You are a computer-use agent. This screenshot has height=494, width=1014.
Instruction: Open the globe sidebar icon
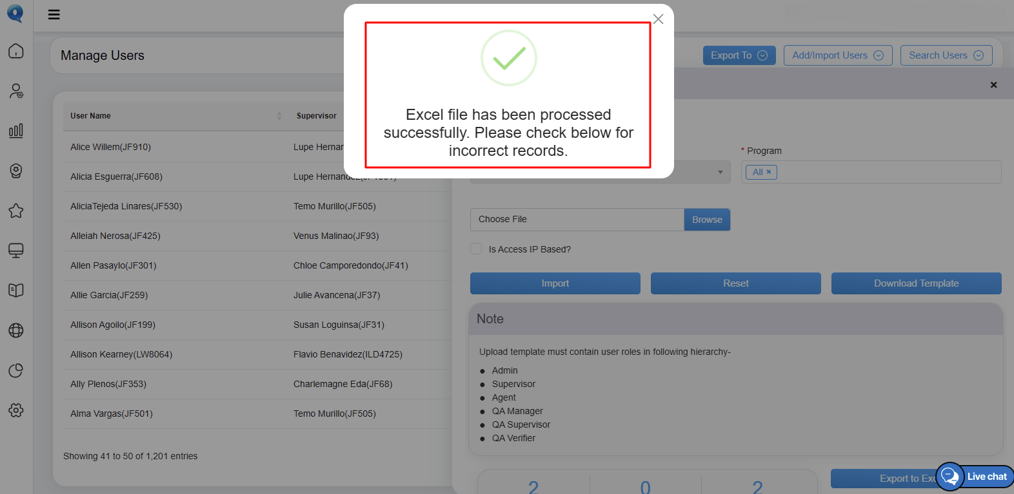point(16,330)
